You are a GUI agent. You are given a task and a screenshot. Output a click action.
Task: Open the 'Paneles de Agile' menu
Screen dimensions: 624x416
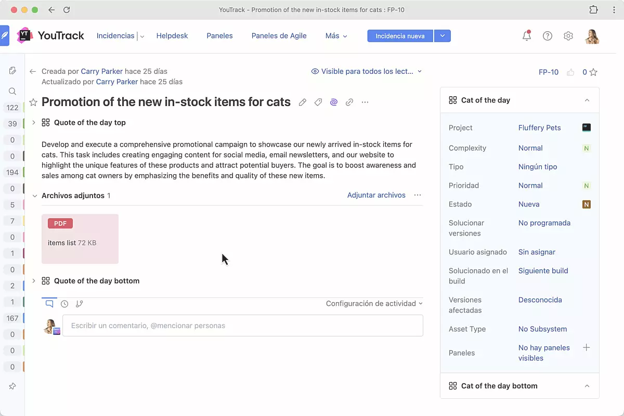[279, 36]
